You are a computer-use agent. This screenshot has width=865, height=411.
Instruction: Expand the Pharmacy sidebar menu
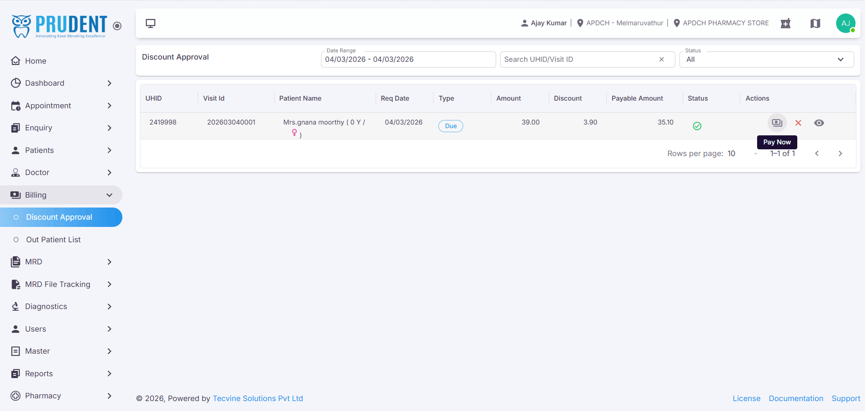point(61,396)
